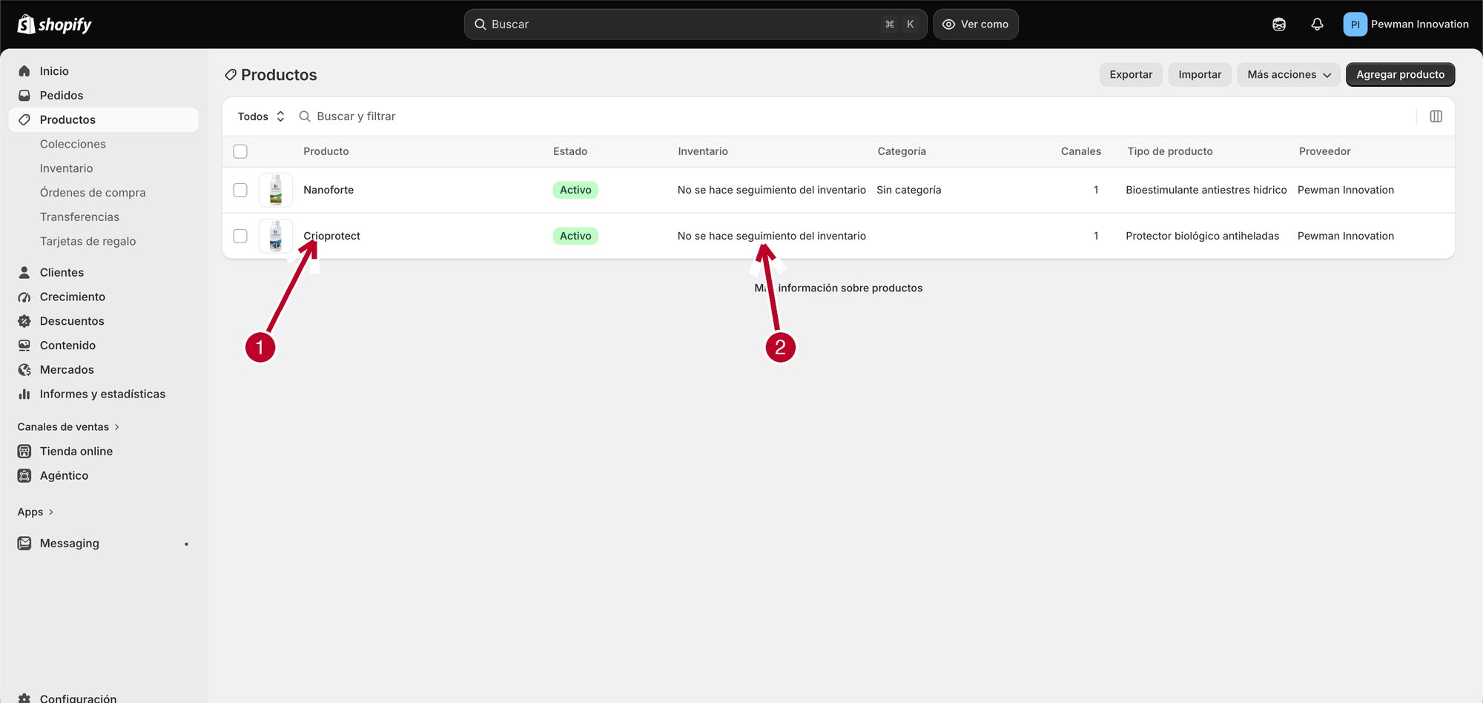Click the Descuentos badge icon
Image resolution: width=1483 pixels, height=703 pixels.
coord(24,321)
